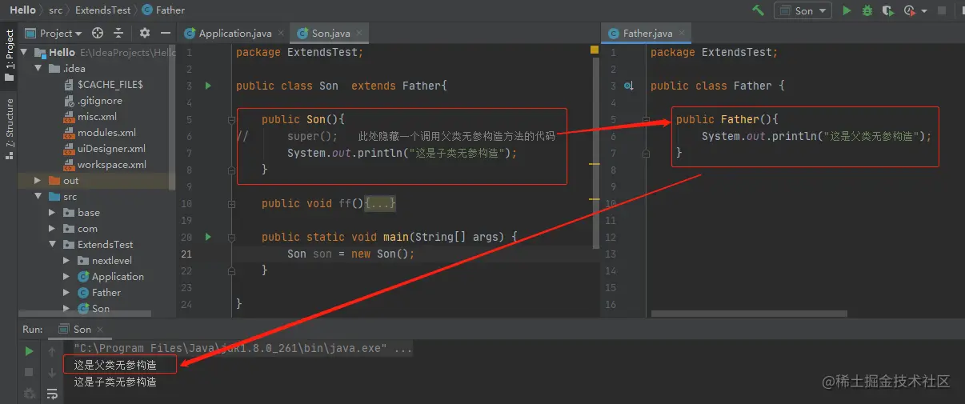The height and width of the screenshot is (404, 965).
Task: Toggle fold for the Son() constructor
Action: click(x=231, y=119)
